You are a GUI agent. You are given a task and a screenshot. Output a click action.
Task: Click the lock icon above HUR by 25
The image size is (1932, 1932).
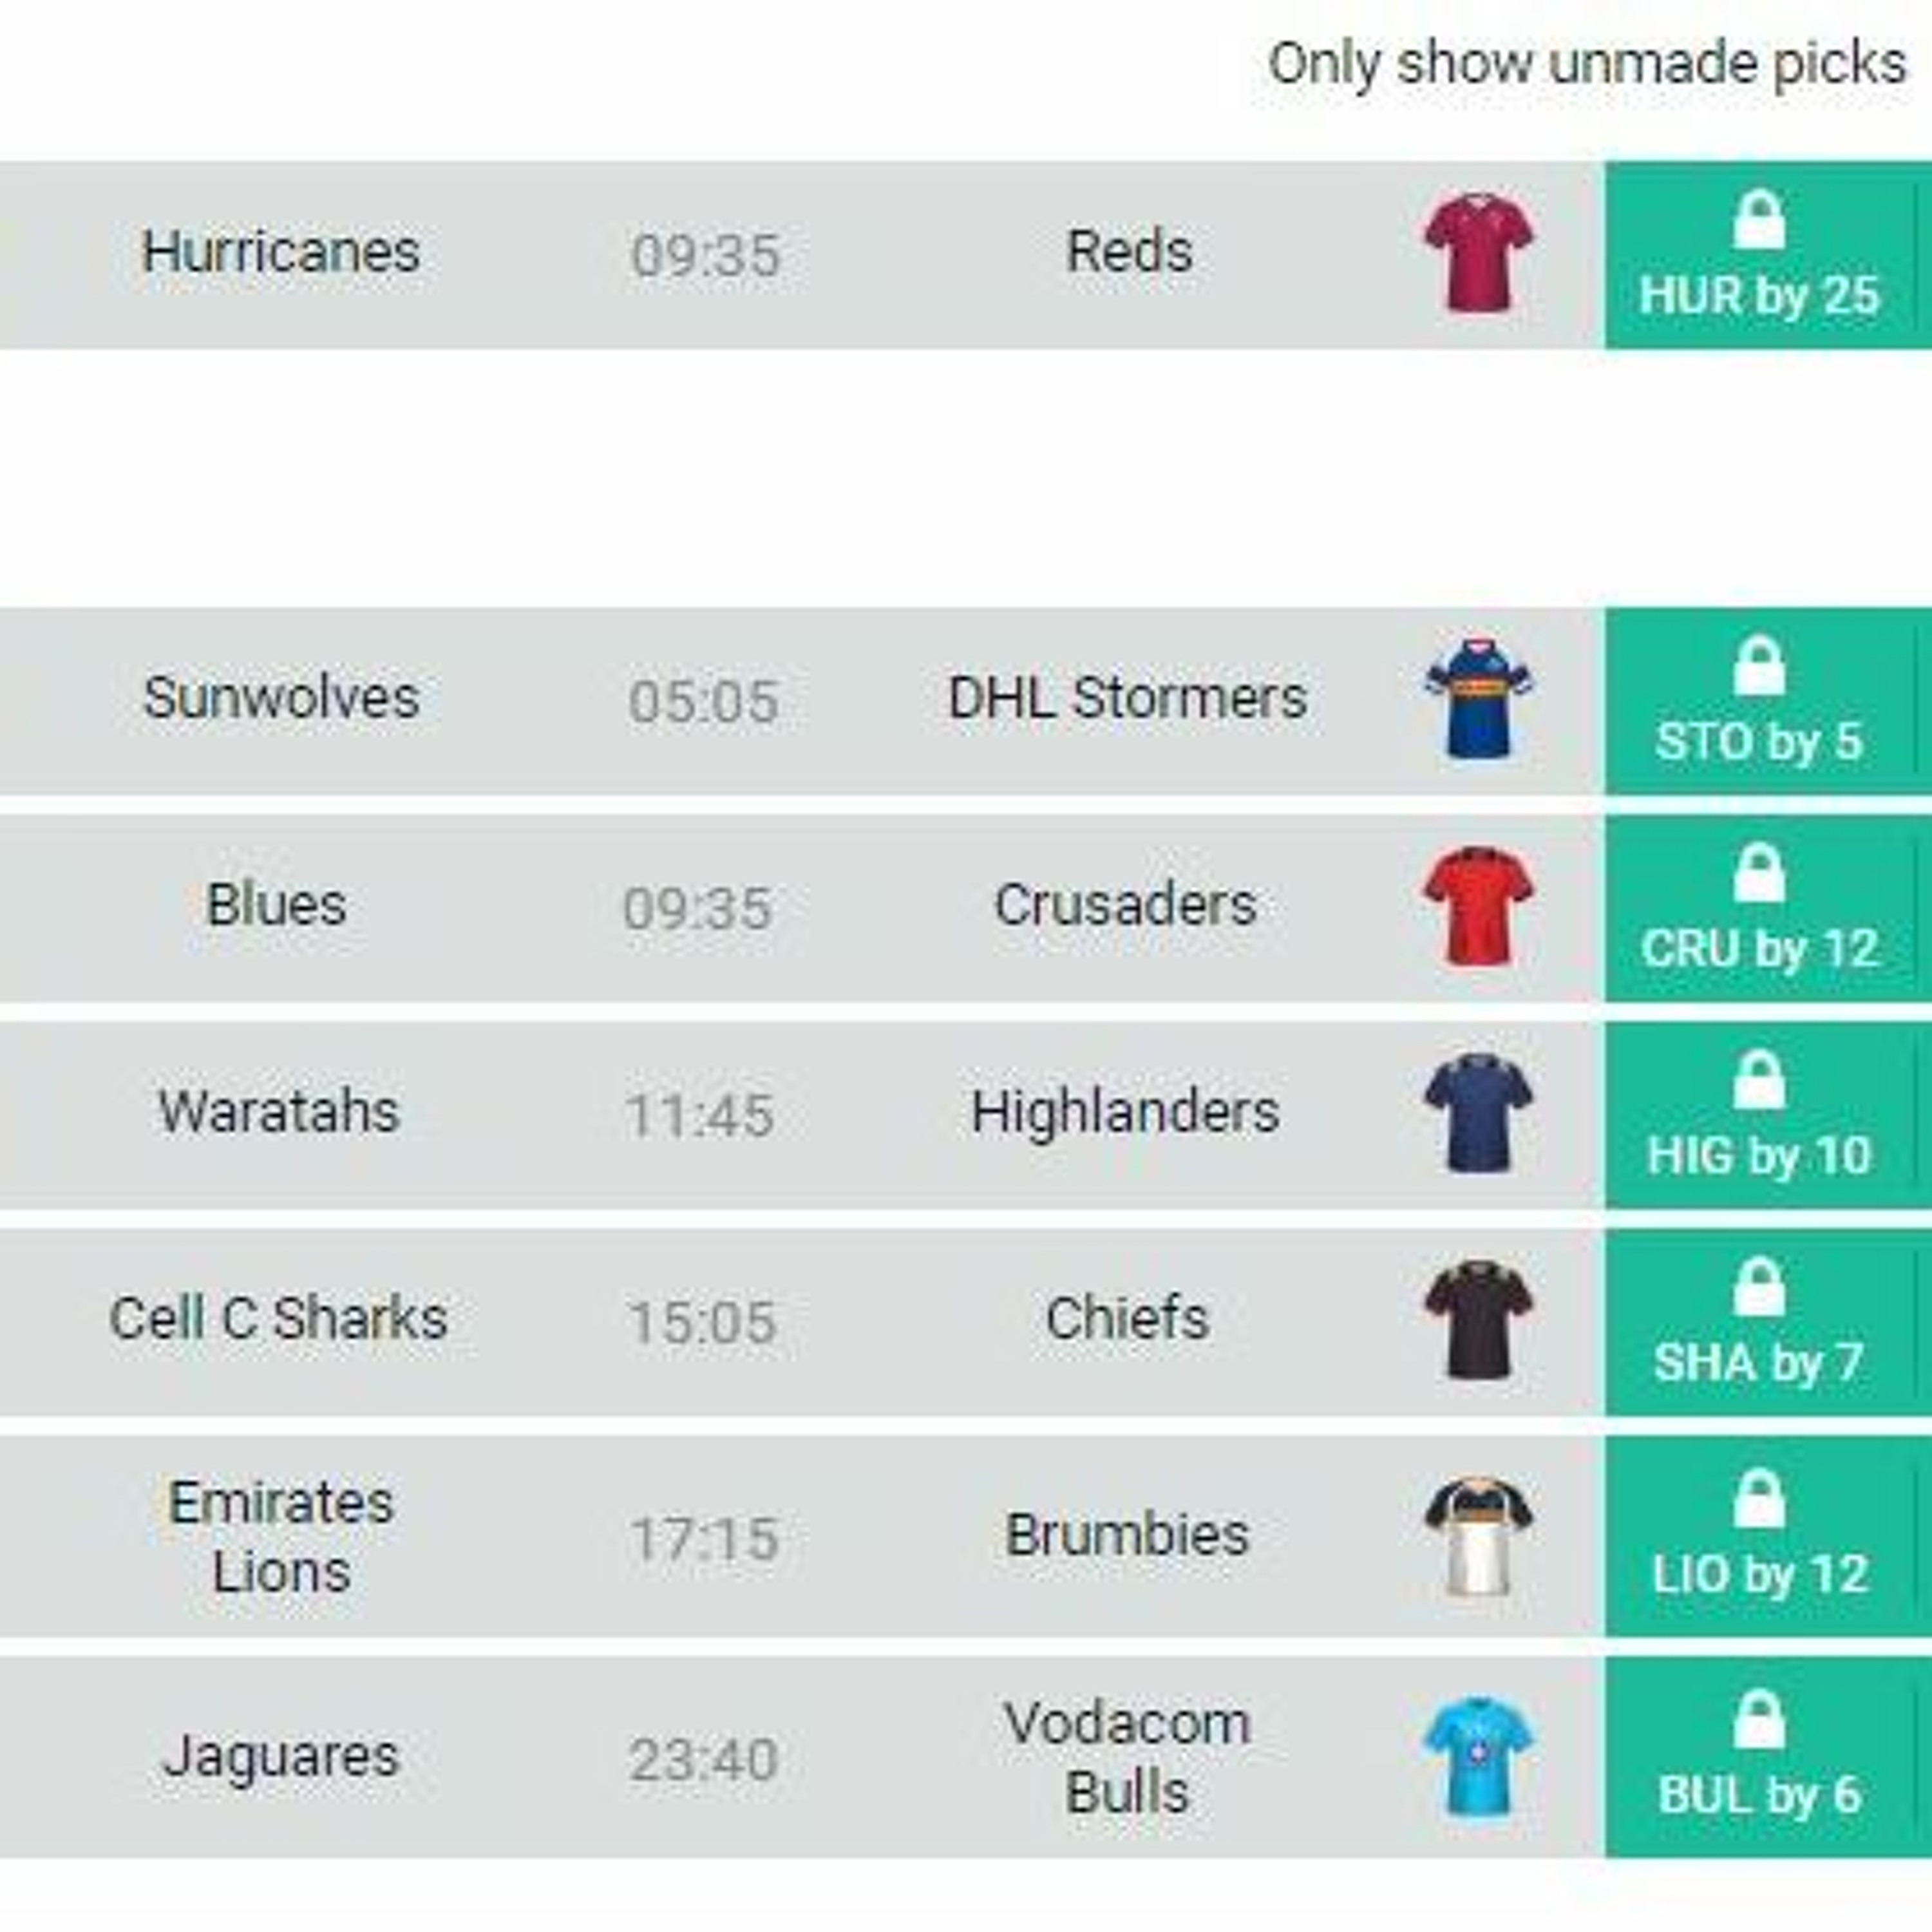tap(1759, 221)
